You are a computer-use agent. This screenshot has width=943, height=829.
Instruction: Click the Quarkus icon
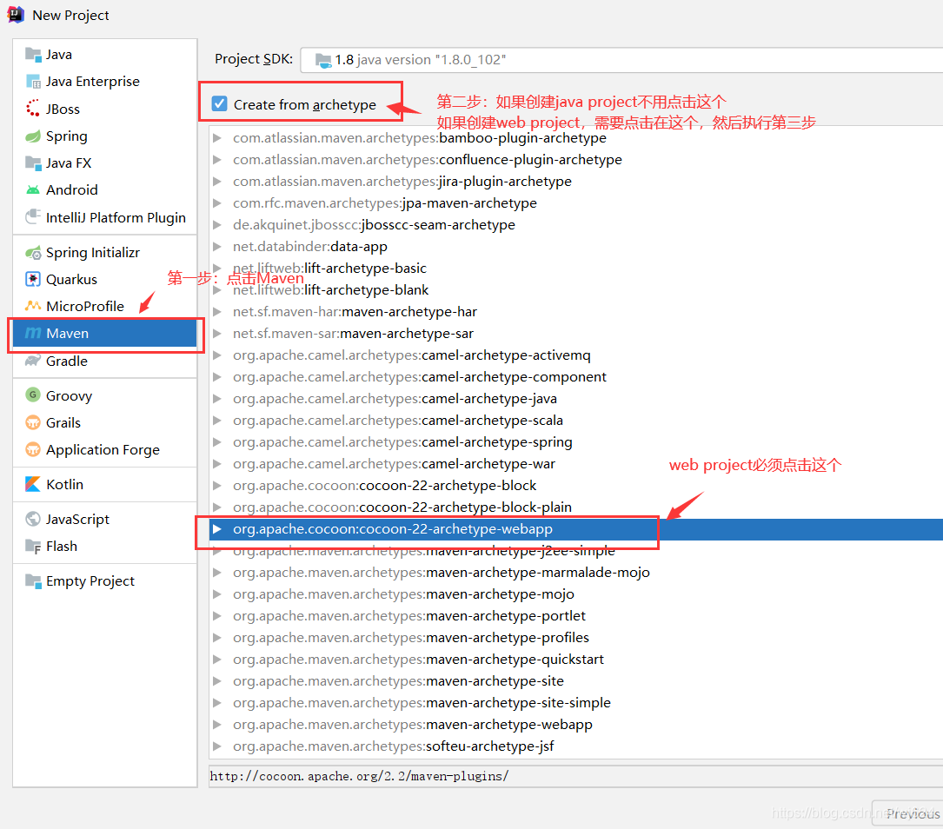[x=33, y=280]
